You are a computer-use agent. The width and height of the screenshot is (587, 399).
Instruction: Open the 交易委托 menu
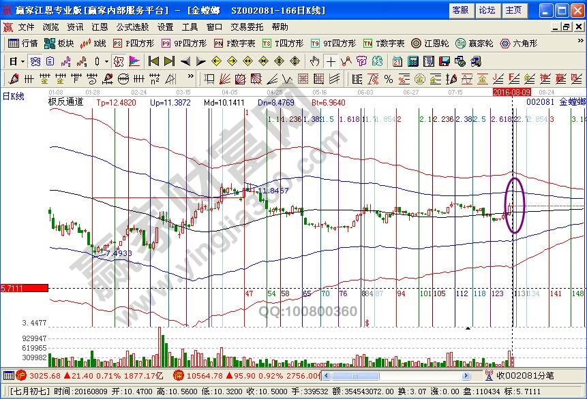(246, 27)
